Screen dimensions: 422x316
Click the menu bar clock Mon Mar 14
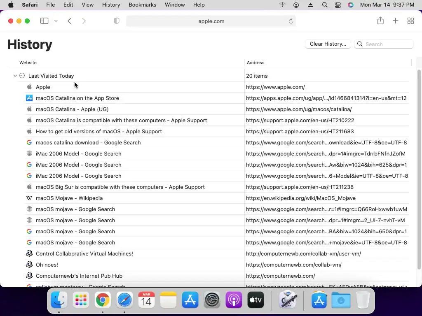click(x=387, y=5)
